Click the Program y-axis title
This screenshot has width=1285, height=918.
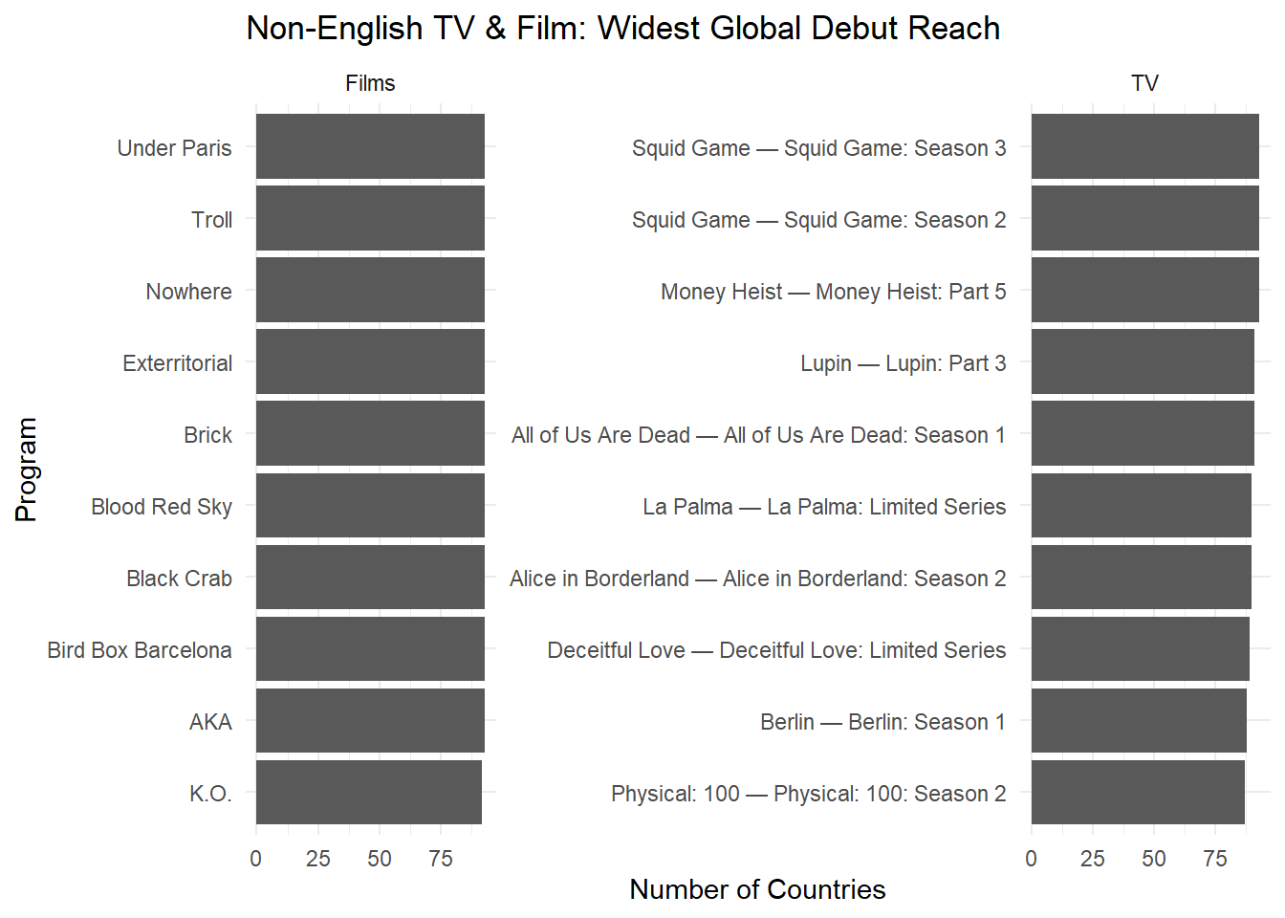[x=26, y=469]
